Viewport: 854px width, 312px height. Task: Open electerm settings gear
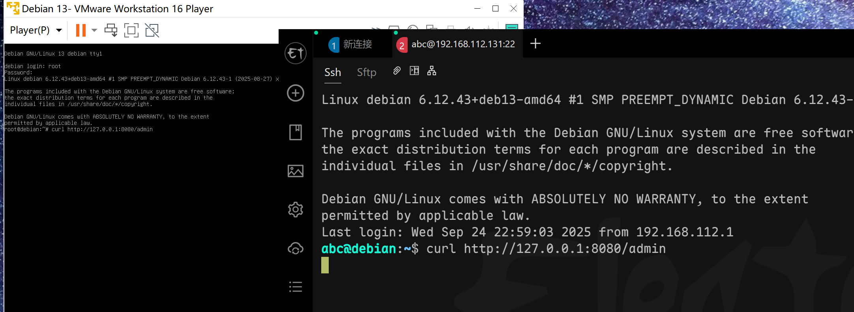point(296,210)
